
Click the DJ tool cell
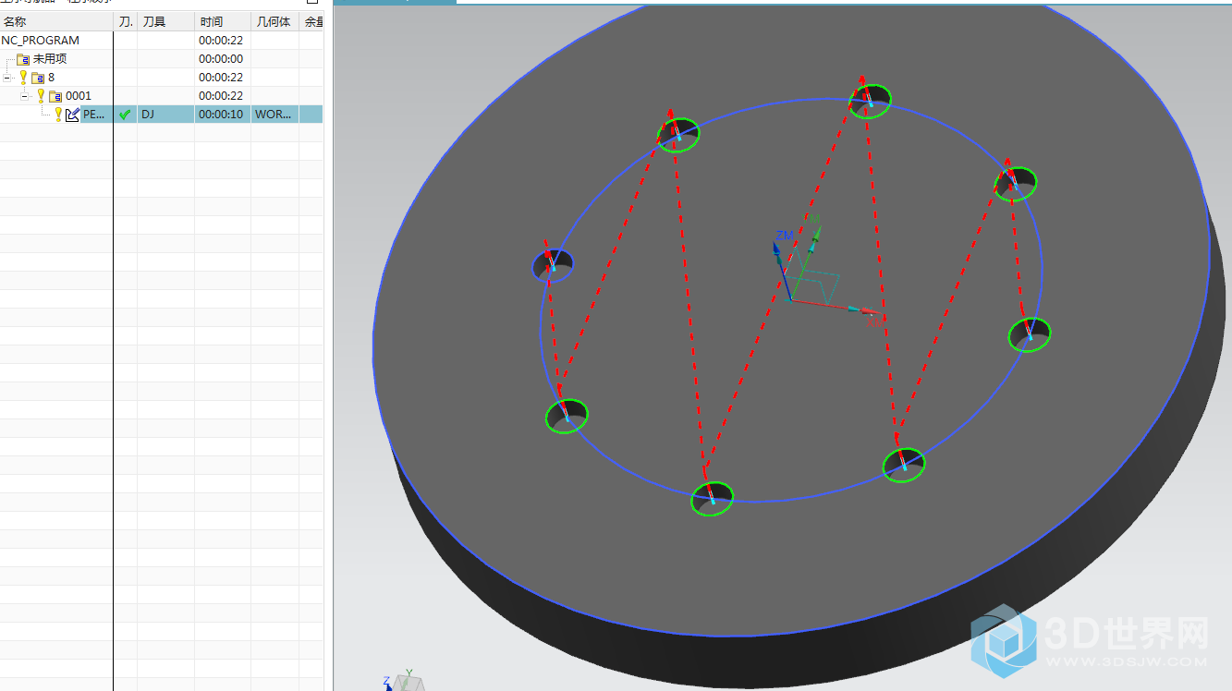pos(166,115)
